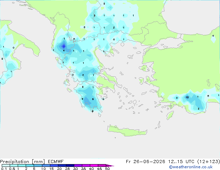Click the '(12+123)' forecast offset text

[209, 162]
